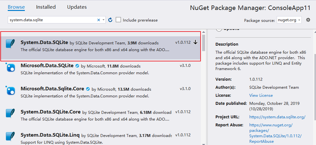Enable Include prerelease checkbox
316x145 pixels.
pyautogui.click(x=118, y=20)
